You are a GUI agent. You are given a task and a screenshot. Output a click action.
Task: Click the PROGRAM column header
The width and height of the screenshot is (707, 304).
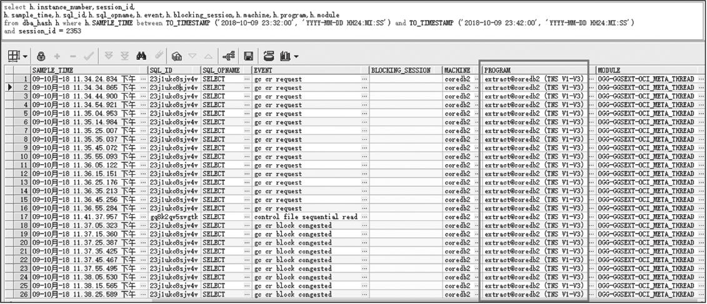pyautogui.click(x=538, y=71)
